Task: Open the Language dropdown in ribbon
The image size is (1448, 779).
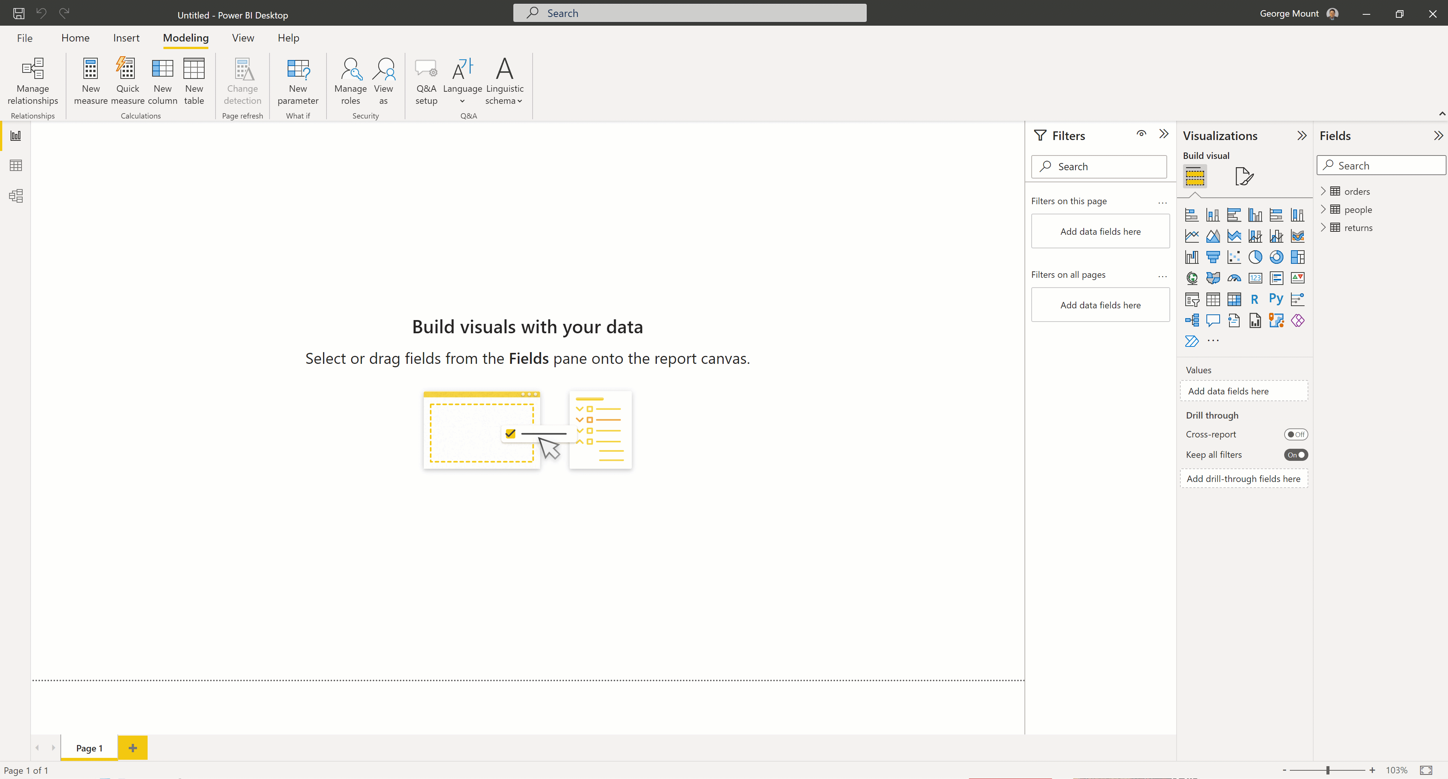Action: (462, 81)
